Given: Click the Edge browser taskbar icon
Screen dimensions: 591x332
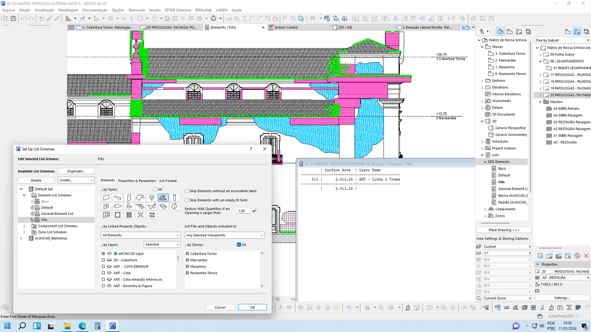Looking at the screenshot, I should (82, 326).
